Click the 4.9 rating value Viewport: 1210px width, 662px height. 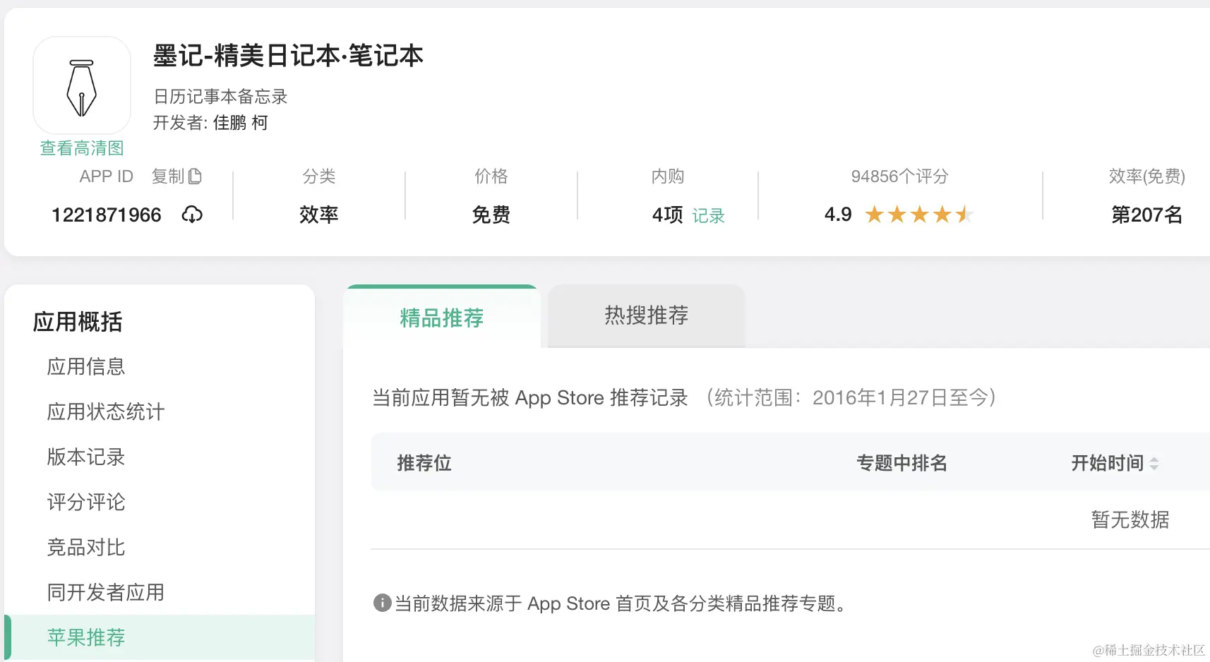(838, 215)
